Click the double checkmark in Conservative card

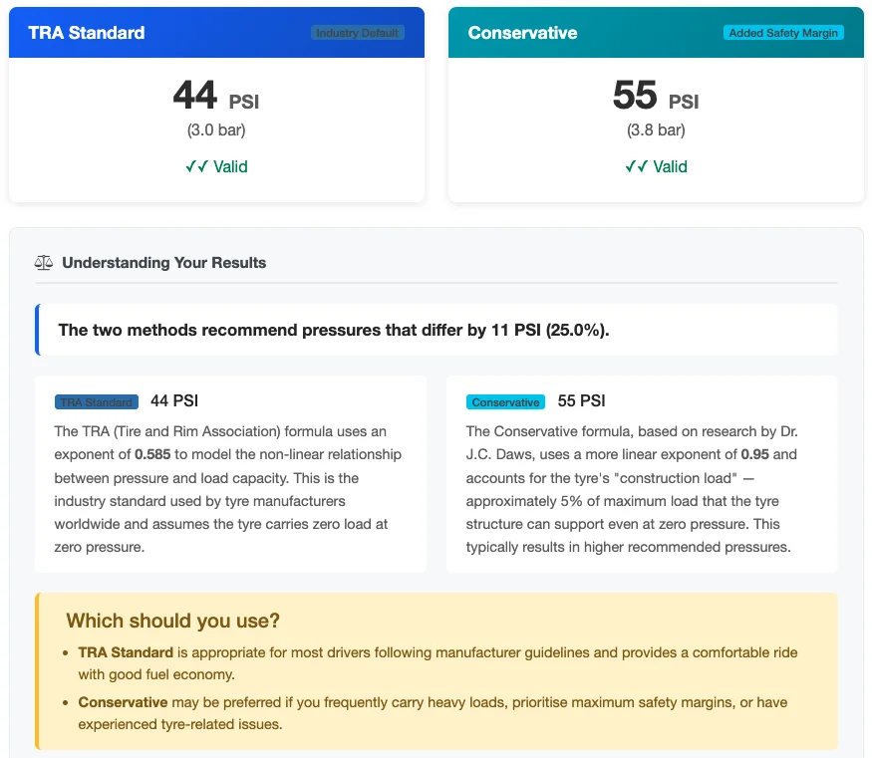coord(635,166)
